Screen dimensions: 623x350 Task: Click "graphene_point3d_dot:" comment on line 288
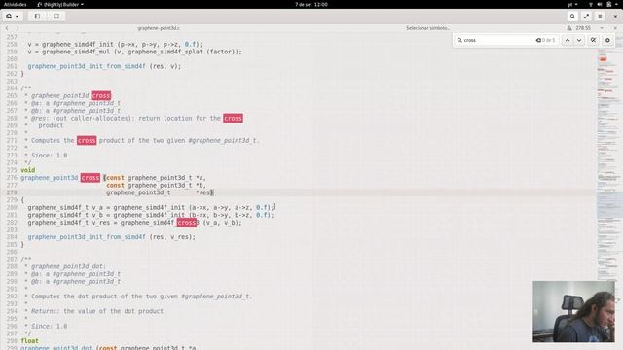click(68, 266)
